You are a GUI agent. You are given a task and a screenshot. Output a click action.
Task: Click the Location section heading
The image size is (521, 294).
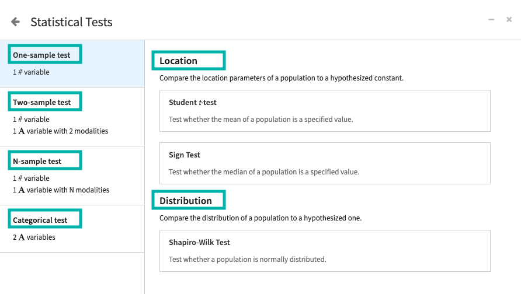pyautogui.click(x=179, y=61)
